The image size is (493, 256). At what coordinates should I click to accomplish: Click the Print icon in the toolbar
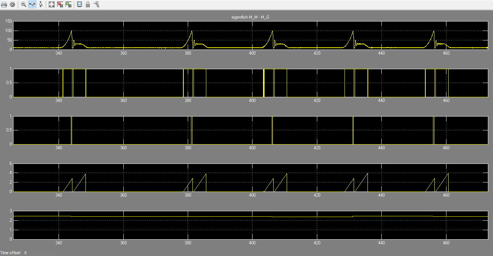[x=4, y=5]
